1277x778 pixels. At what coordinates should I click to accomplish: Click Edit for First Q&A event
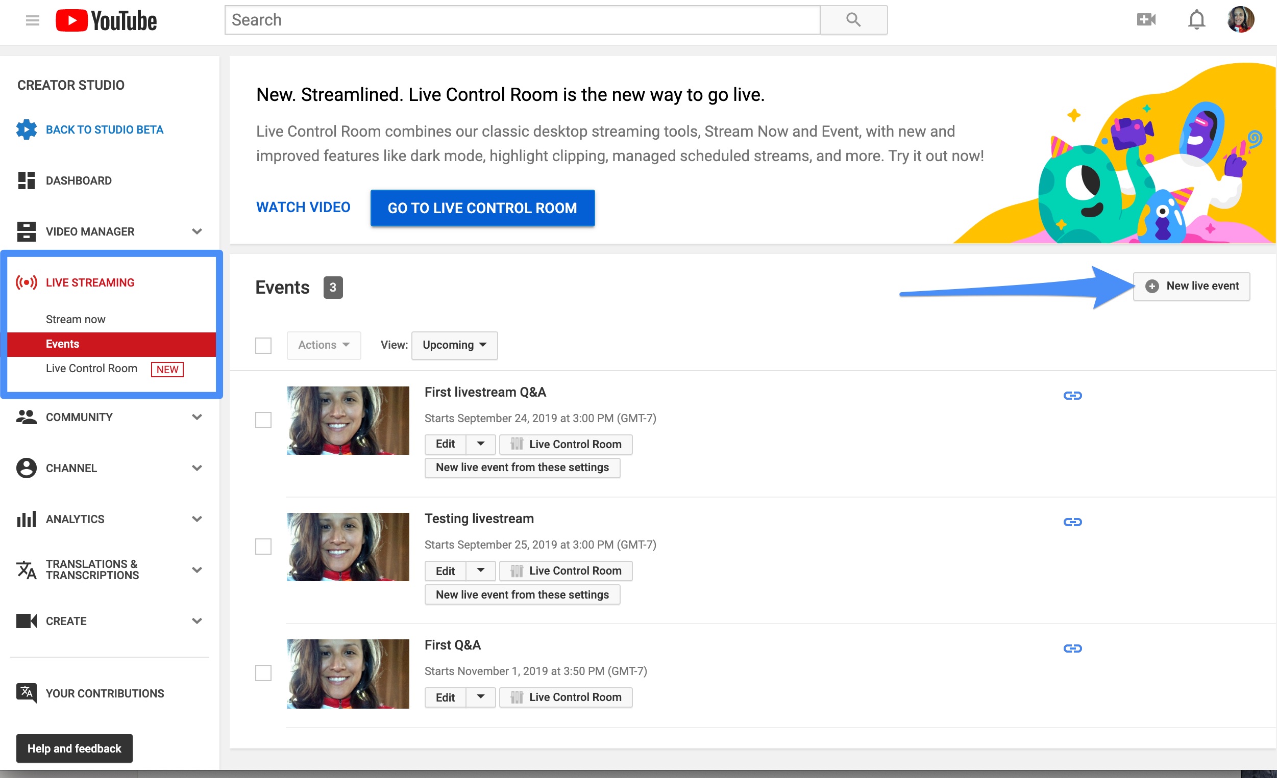(445, 697)
